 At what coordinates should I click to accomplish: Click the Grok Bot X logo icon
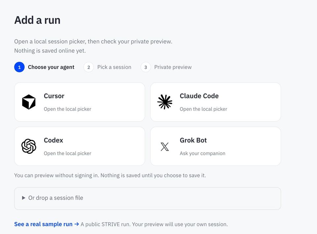(x=165, y=147)
